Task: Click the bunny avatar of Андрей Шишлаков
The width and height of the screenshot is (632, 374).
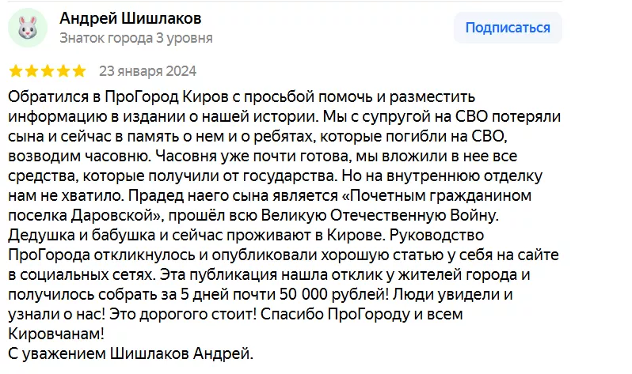Action: [27, 28]
